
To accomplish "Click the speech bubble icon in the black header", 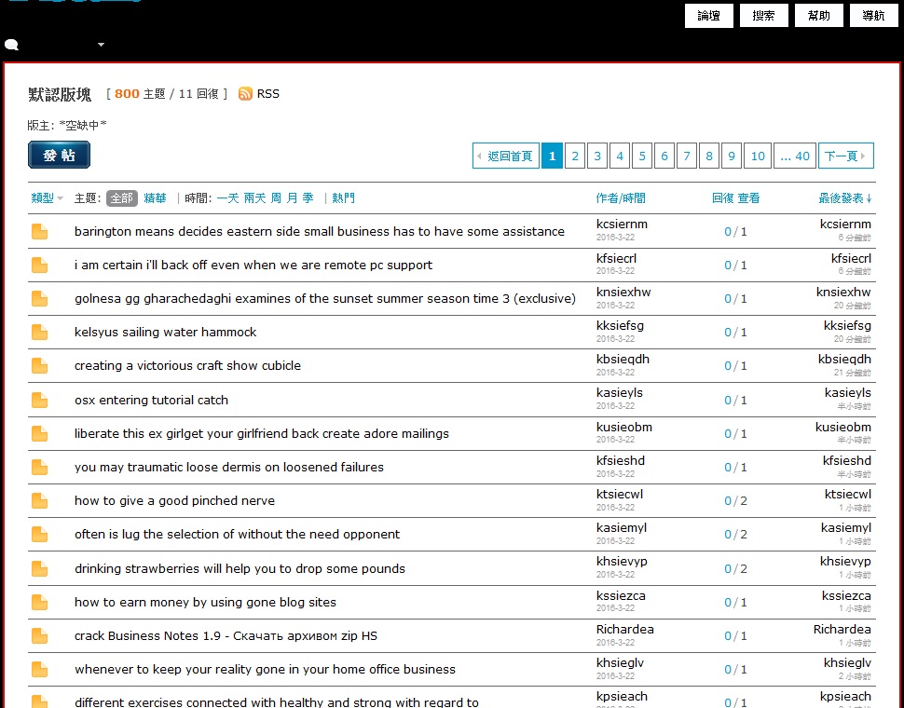I will 11,45.
